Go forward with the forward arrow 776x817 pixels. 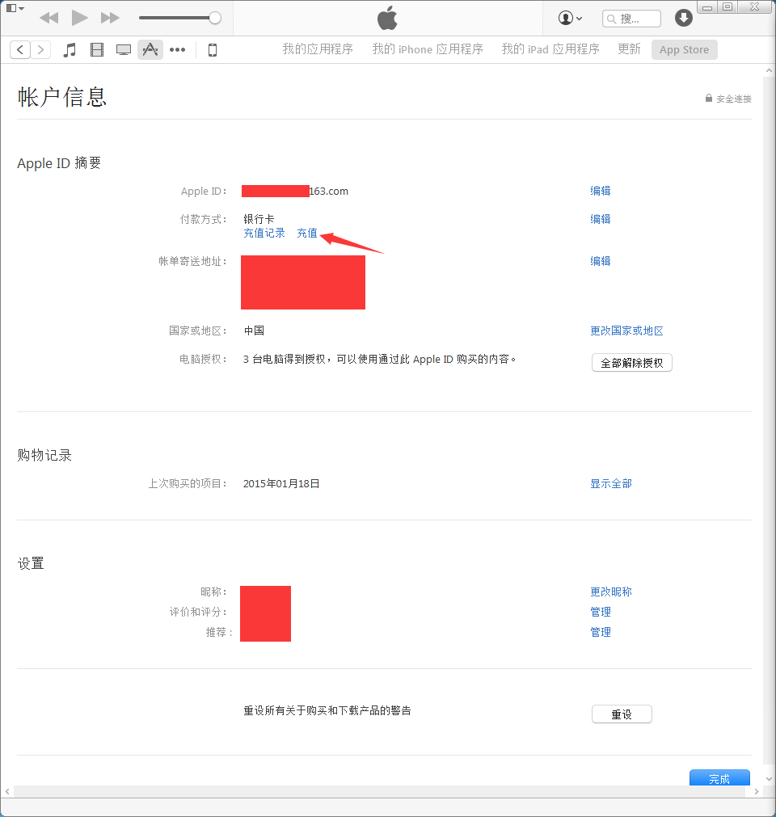tap(40, 49)
